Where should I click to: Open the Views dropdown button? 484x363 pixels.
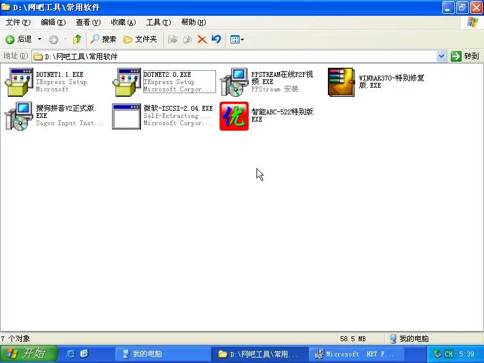[x=237, y=39]
